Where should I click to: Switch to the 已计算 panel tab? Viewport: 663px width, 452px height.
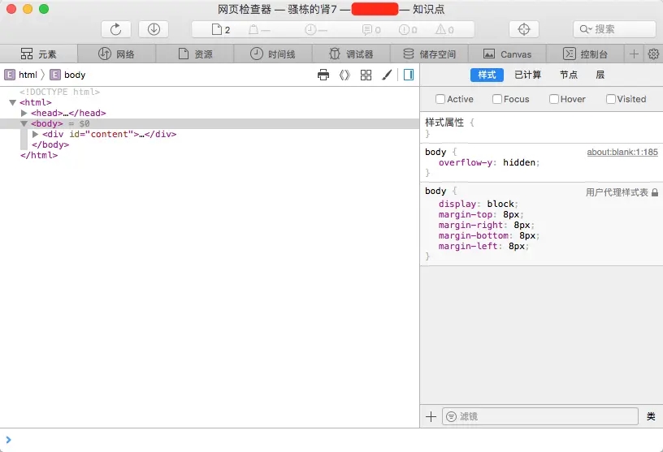click(527, 75)
